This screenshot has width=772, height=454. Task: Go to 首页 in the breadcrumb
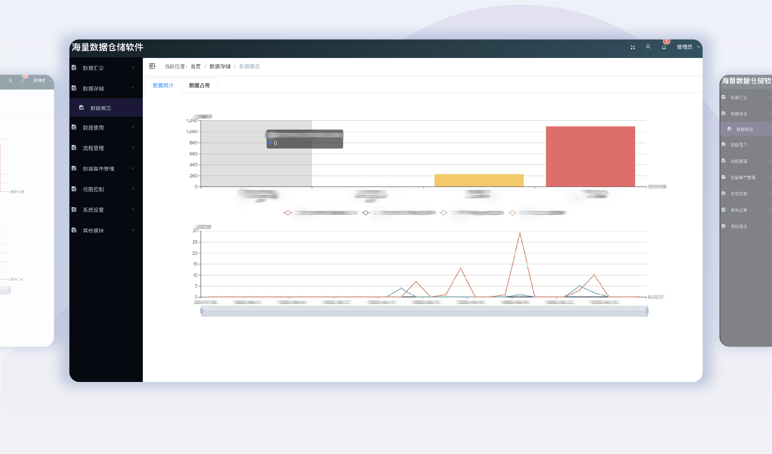point(196,67)
